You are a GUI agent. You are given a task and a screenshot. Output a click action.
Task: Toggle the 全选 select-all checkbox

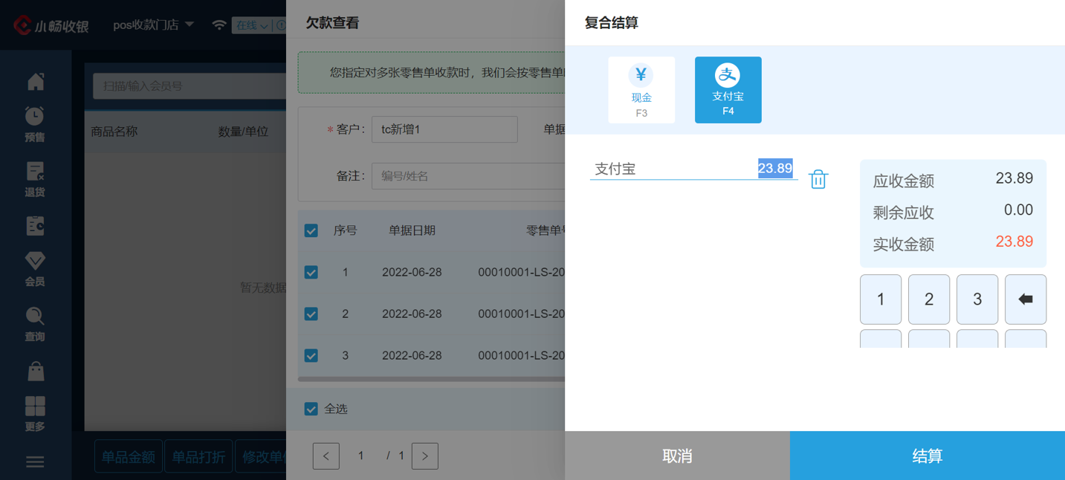click(311, 409)
